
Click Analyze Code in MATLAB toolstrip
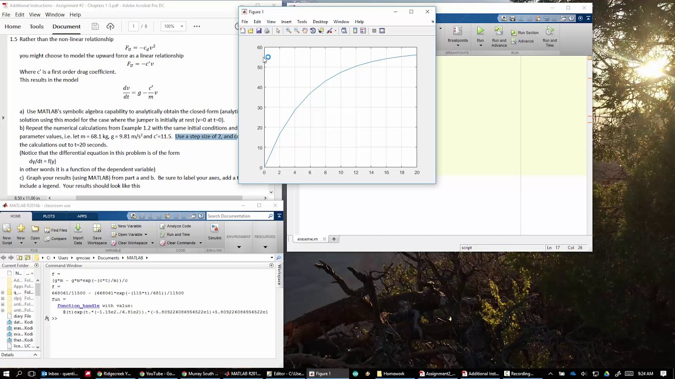[175, 226]
